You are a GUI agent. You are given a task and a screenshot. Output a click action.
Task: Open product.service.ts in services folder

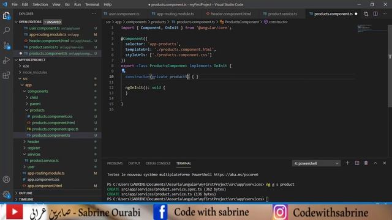click(44, 161)
